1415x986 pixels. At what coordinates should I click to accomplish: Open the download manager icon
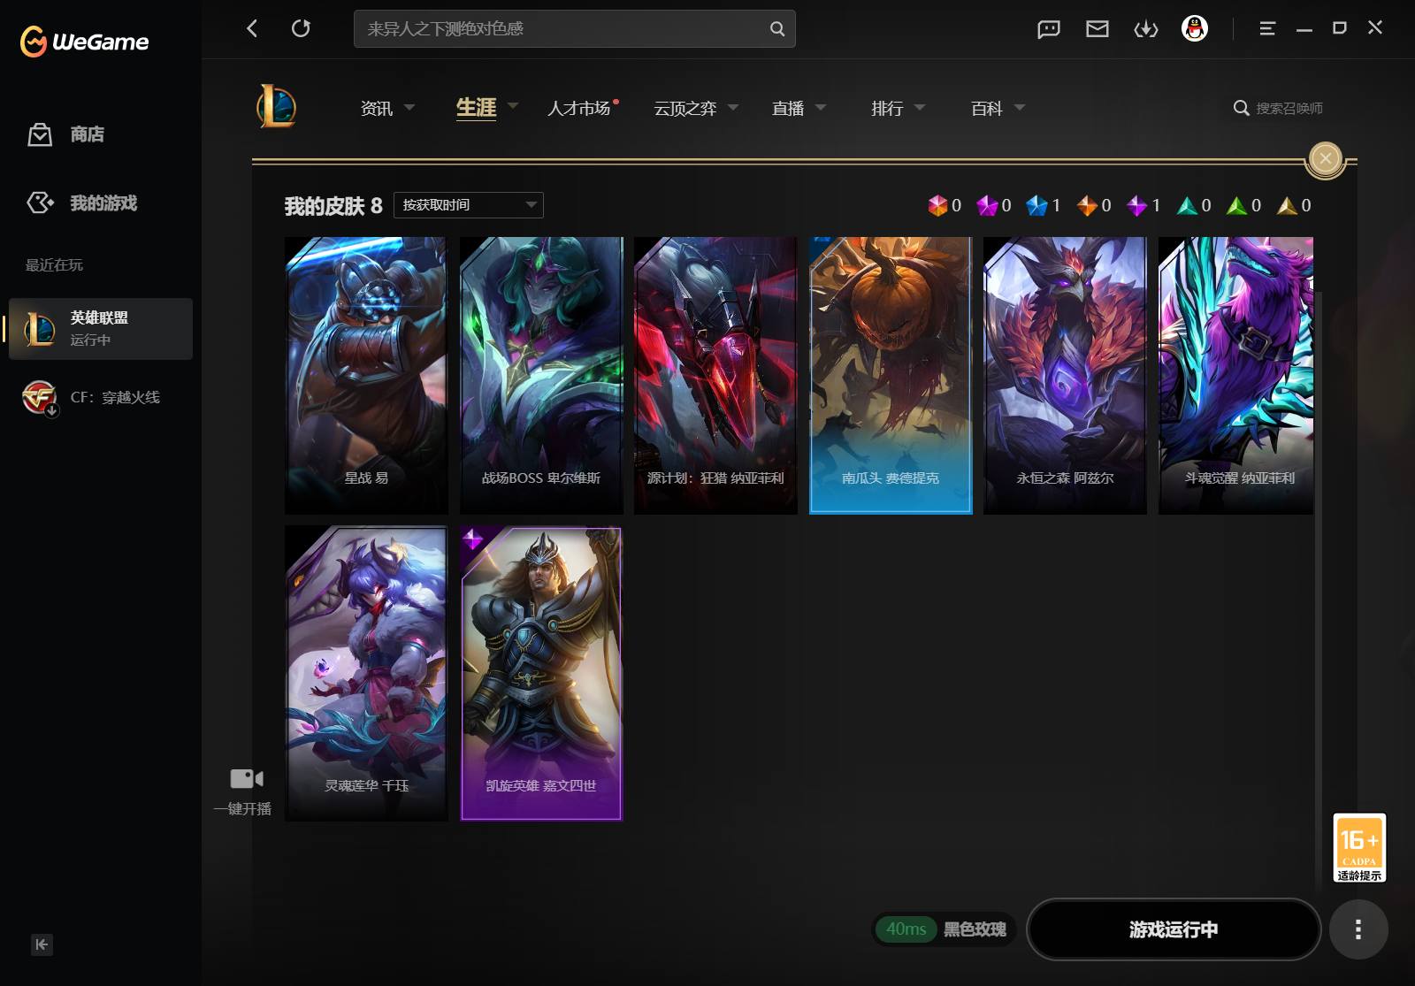[1146, 29]
